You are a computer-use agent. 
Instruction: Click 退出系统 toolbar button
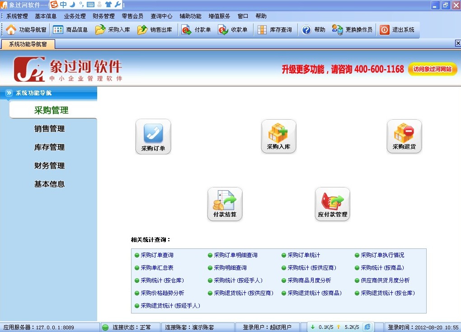click(x=397, y=30)
